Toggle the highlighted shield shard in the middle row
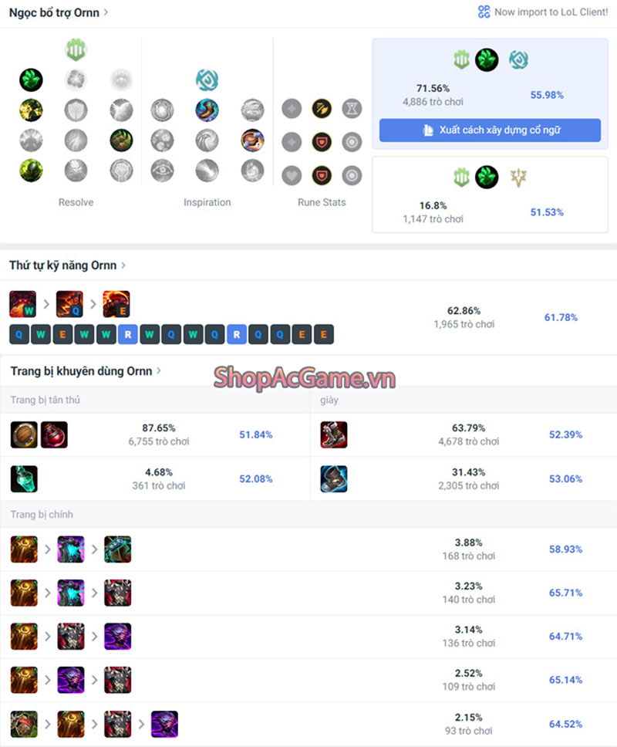The height and width of the screenshot is (747, 617). point(322,142)
